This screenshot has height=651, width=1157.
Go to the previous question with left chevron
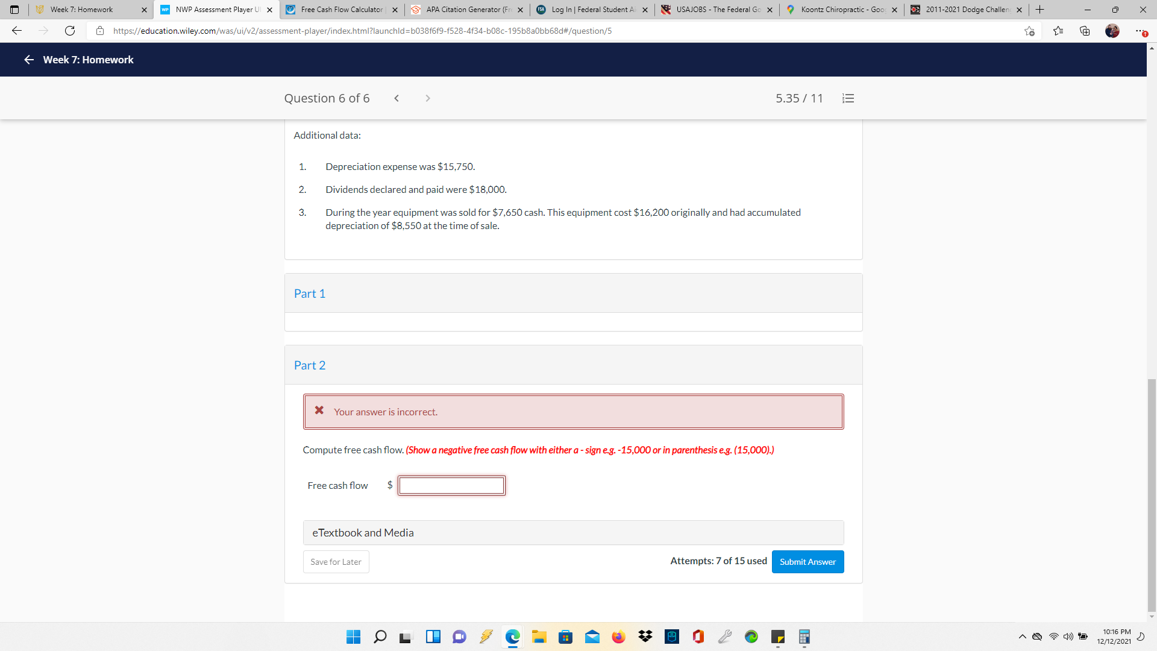[x=397, y=98]
